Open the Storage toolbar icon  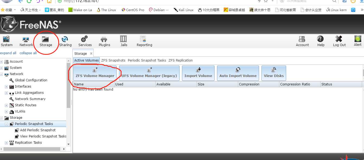pos(46,41)
